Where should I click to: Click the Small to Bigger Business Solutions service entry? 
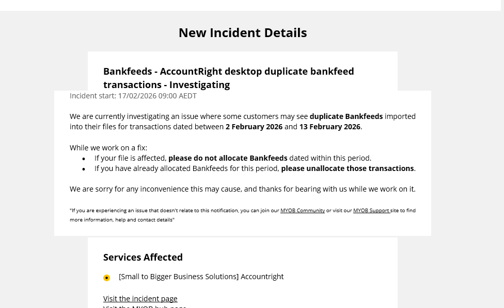201,277
